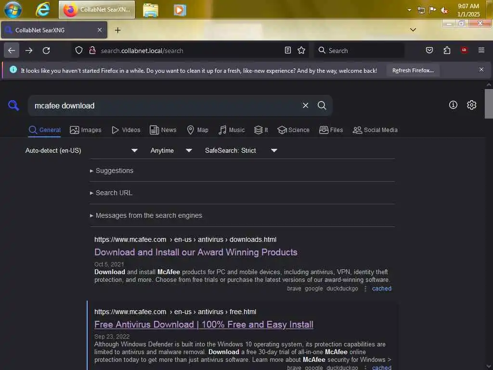Open the mcafee.com downloads.html URL breadcrumb
Viewport: 493px width, 370px height.
point(185,239)
